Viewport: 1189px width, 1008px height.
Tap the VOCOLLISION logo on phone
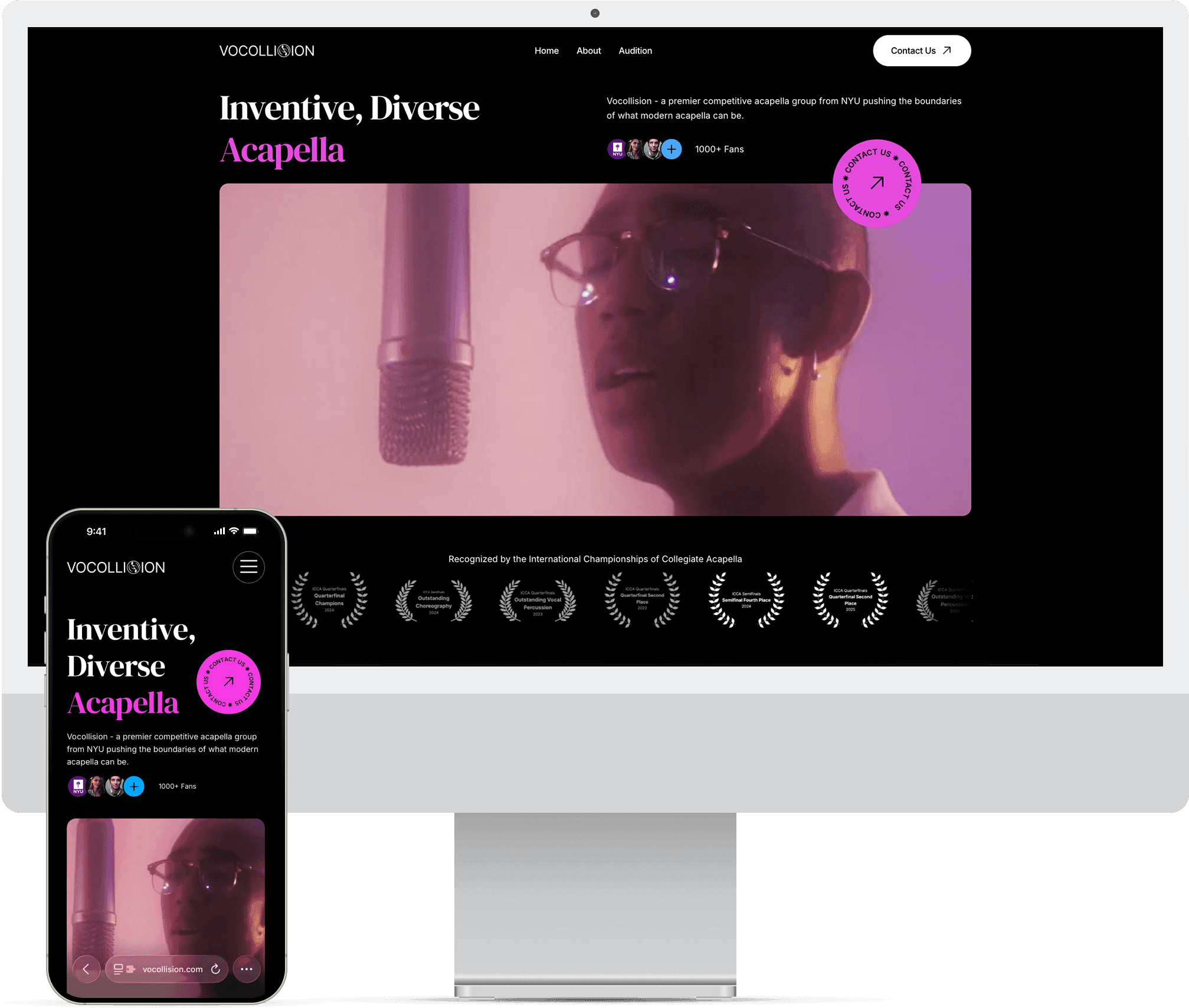click(x=116, y=567)
